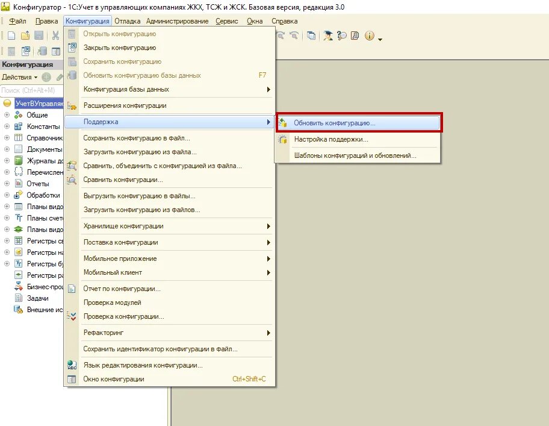Choose Загрузить конфигурацию из файлов...
The image size is (549, 426).
pos(169,210)
